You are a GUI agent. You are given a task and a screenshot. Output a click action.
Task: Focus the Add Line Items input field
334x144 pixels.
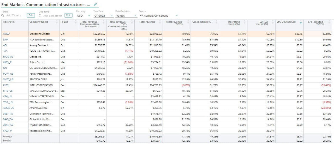pyautogui.click(x=53, y=16)
